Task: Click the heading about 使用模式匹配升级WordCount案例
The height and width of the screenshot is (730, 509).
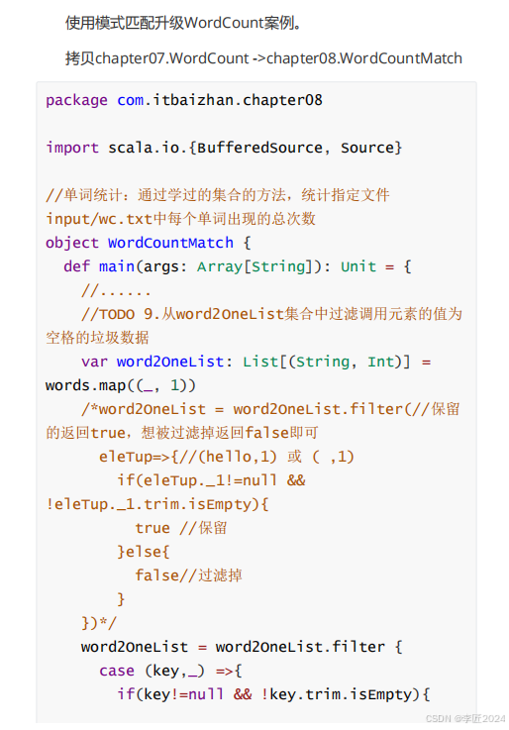Action: 183,23
